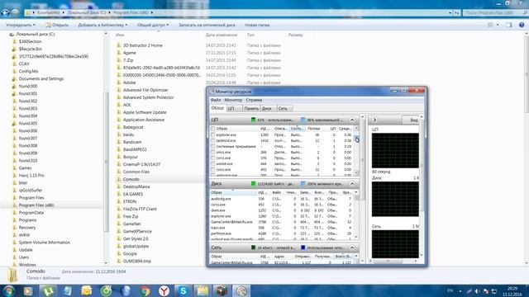529x297 pixels.
Task: Select dwm.exe row in disk list
Action: point(282,210)
